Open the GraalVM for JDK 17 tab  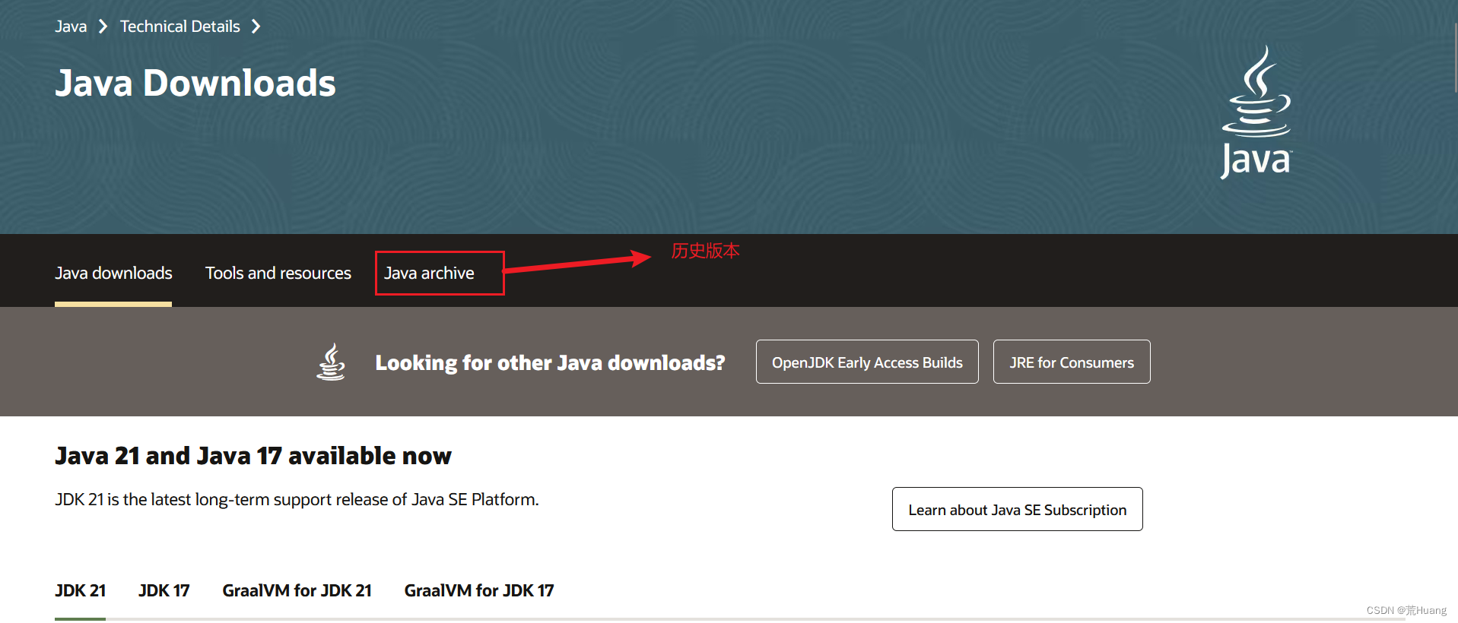(479, 590)
